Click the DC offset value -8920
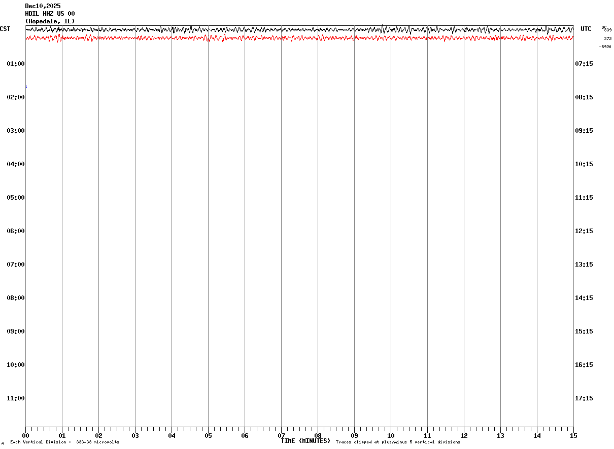This screenshot has height=449, width=614. pyautogui.click(x=605, y=47)
